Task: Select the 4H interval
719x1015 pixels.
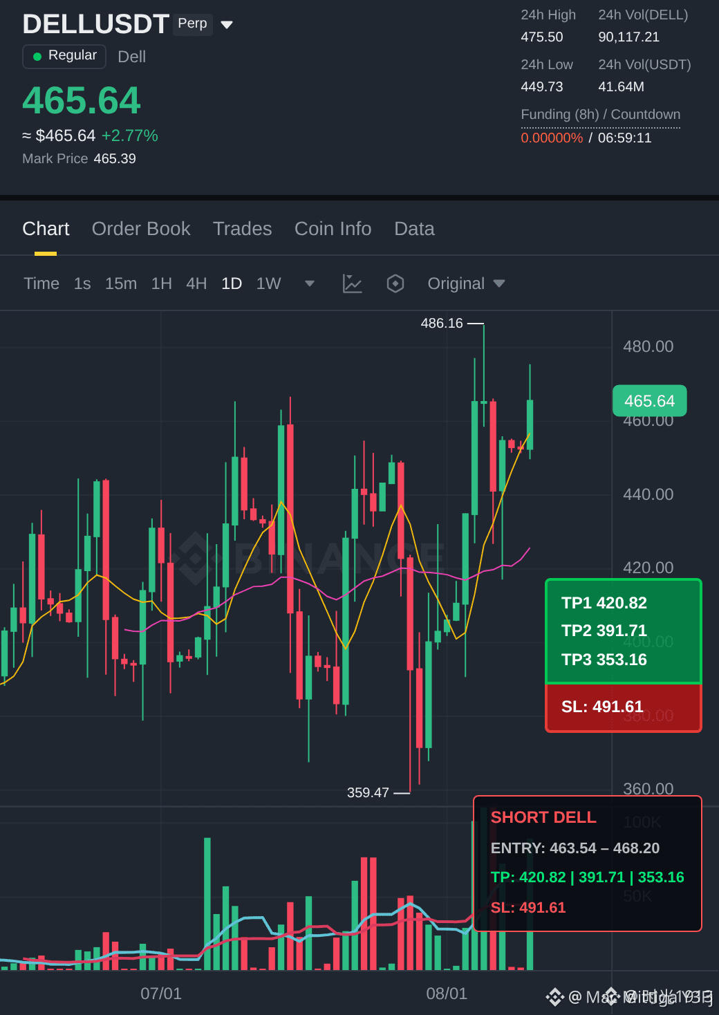Action: click(x=196, y=283)
